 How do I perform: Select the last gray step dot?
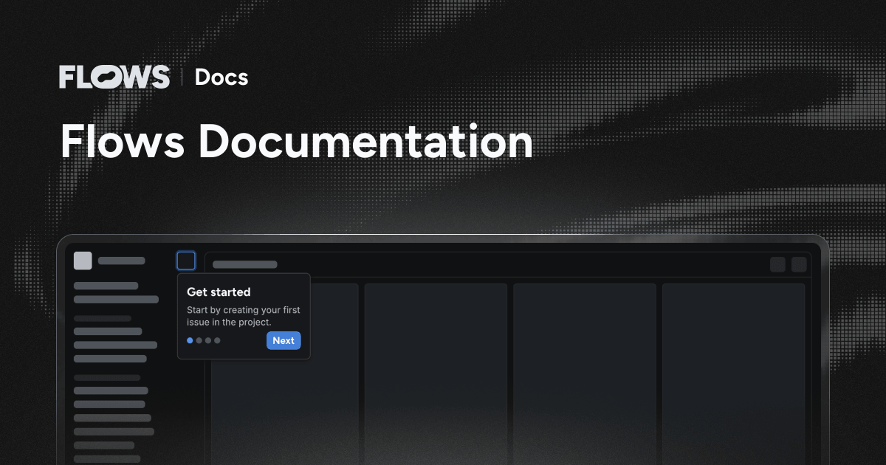(217, 340)
